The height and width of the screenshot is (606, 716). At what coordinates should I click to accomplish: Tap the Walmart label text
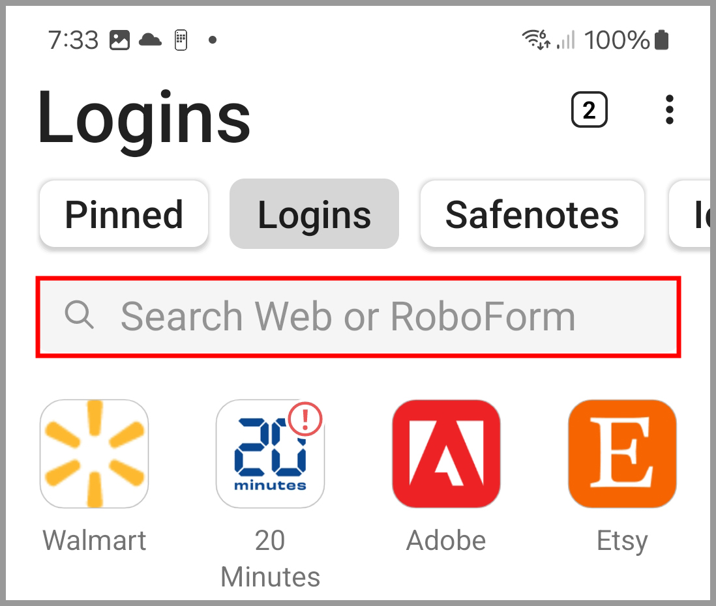pyautogui.click(x=95, y=540)
